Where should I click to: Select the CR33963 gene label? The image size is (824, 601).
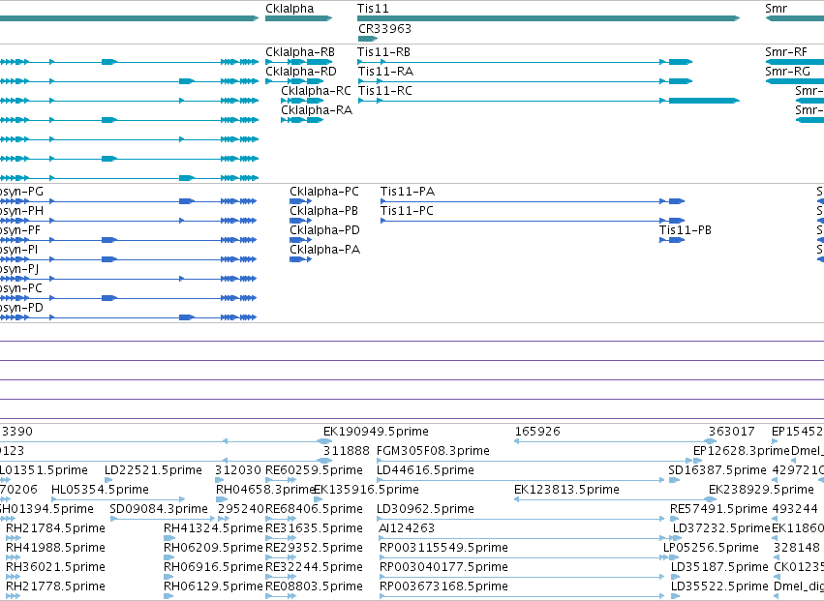384,29
